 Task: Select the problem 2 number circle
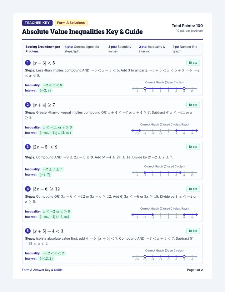[x=28, y=105]
